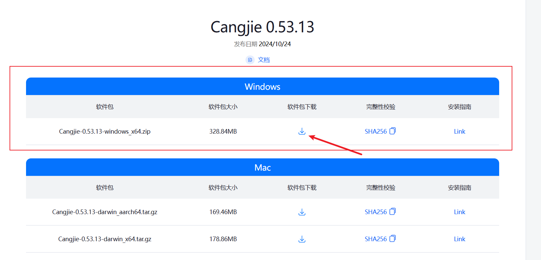Click the 328.84MB size value
541x260 pixels.
223,131
